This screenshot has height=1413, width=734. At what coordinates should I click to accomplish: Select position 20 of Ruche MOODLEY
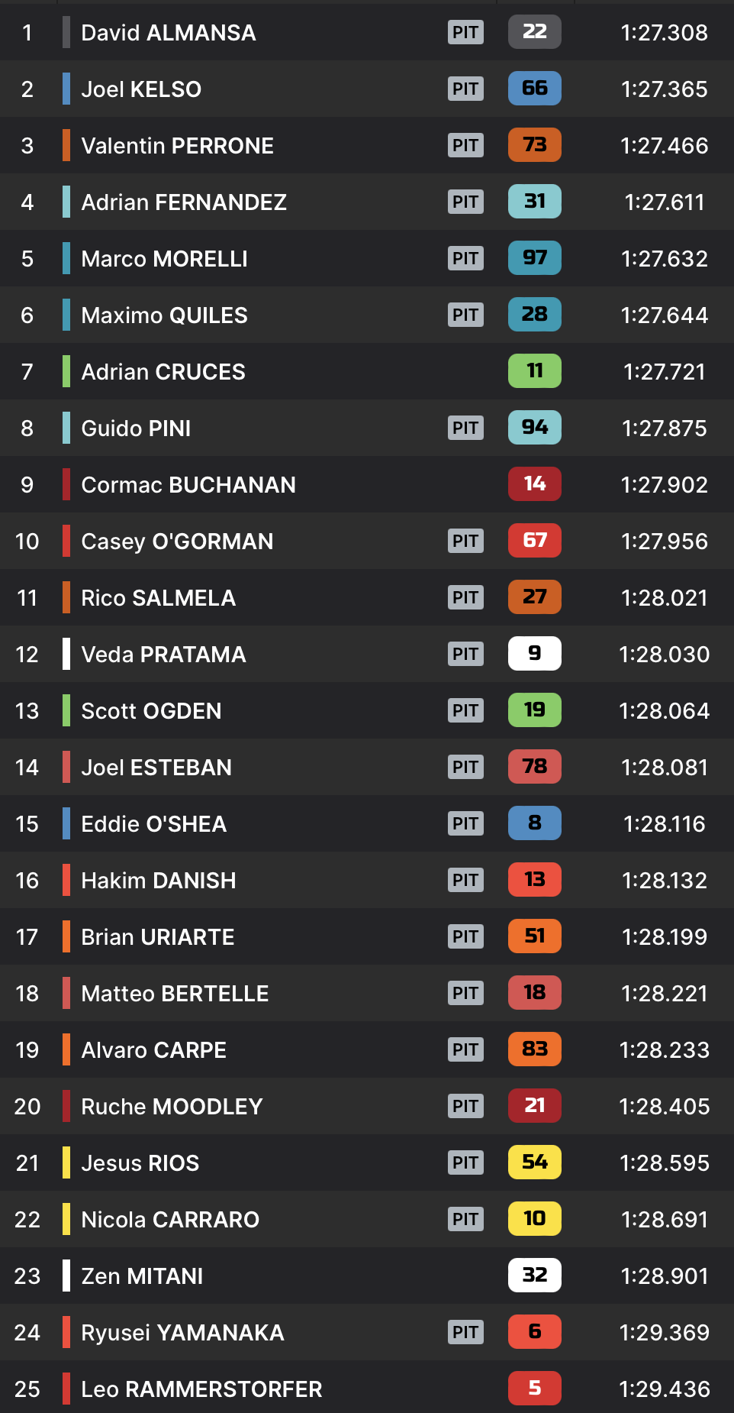[27, 1106]
